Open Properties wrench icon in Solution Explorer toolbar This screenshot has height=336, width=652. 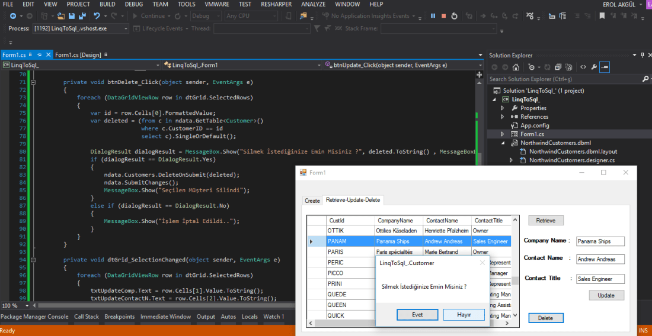pos(594,67)
